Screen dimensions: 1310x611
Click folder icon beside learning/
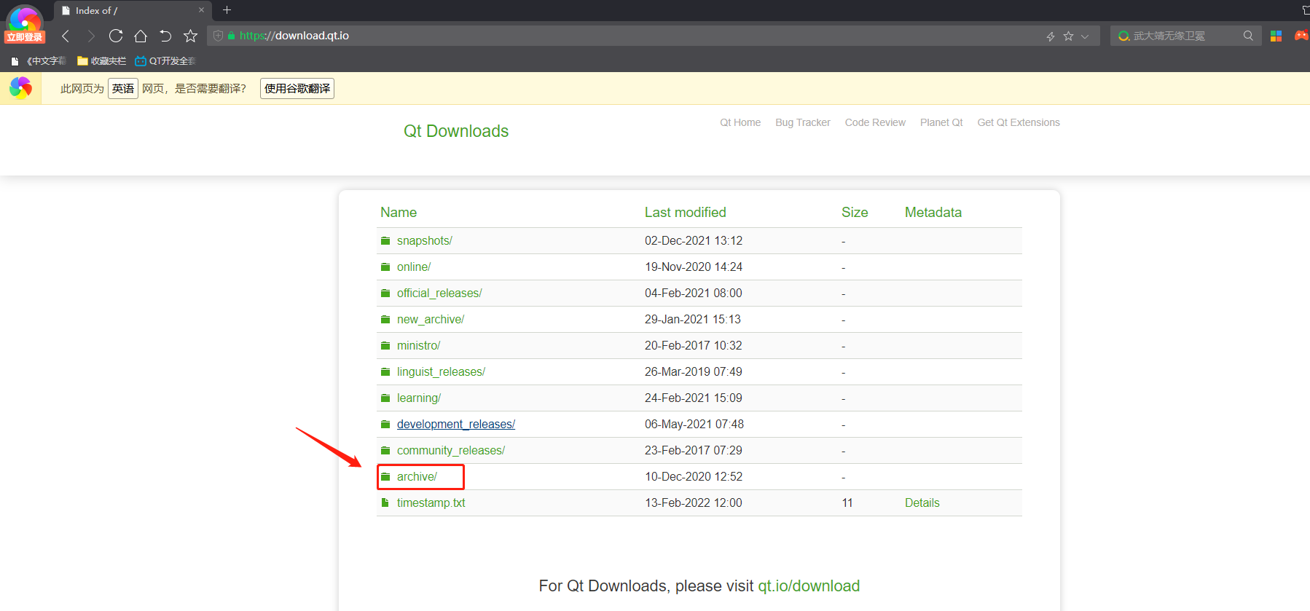(x=385, y=398)
